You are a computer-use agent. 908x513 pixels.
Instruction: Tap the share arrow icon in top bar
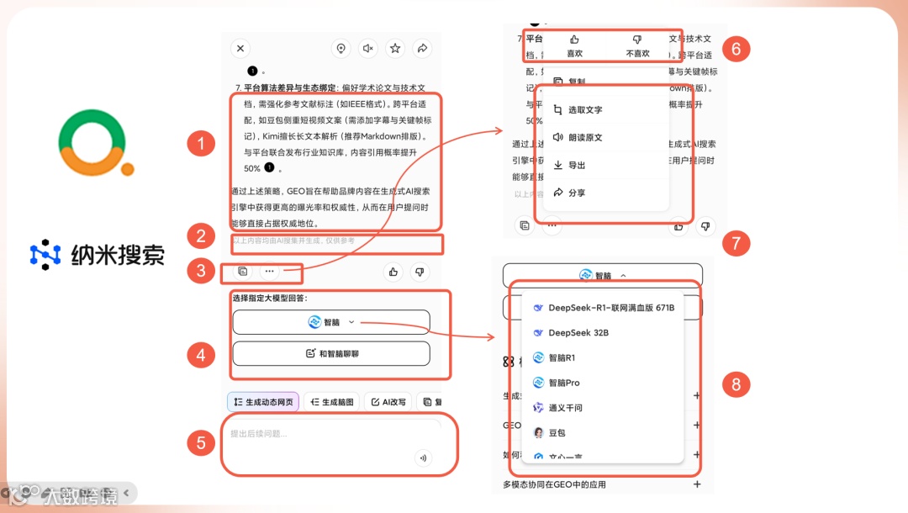click(x=422, y=49)
